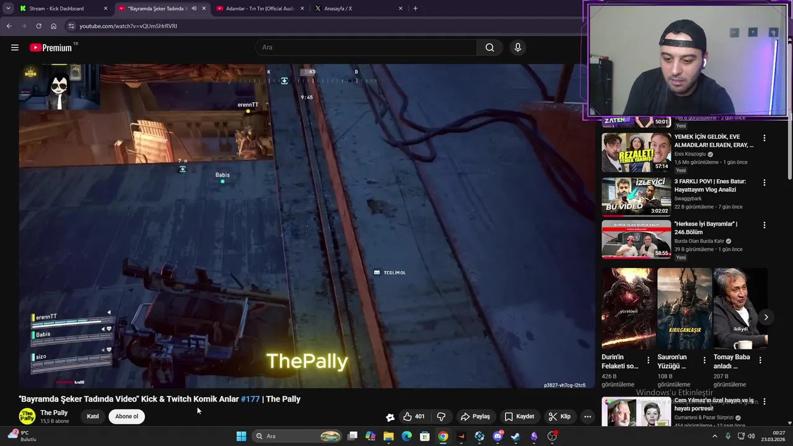Open Herkese İyi Bayramlar 246.Bölüm thumbnail

(x=636, y=239)
